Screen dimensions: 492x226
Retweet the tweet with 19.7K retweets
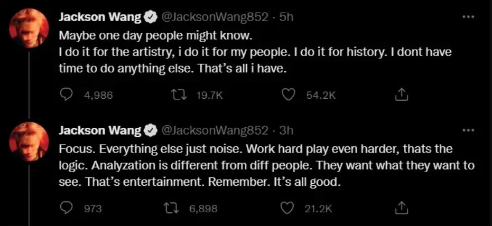point(179,95)
